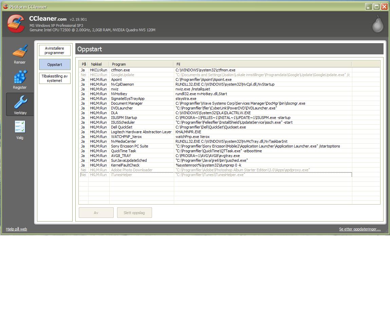Sort by the Fil column header

[263, 64]
